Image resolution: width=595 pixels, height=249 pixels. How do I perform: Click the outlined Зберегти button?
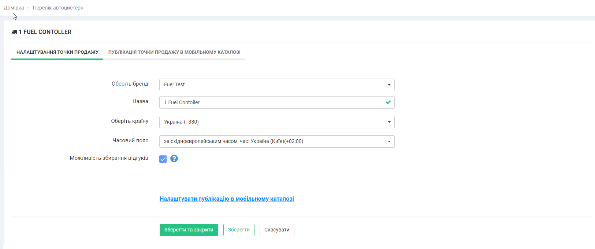239,230
